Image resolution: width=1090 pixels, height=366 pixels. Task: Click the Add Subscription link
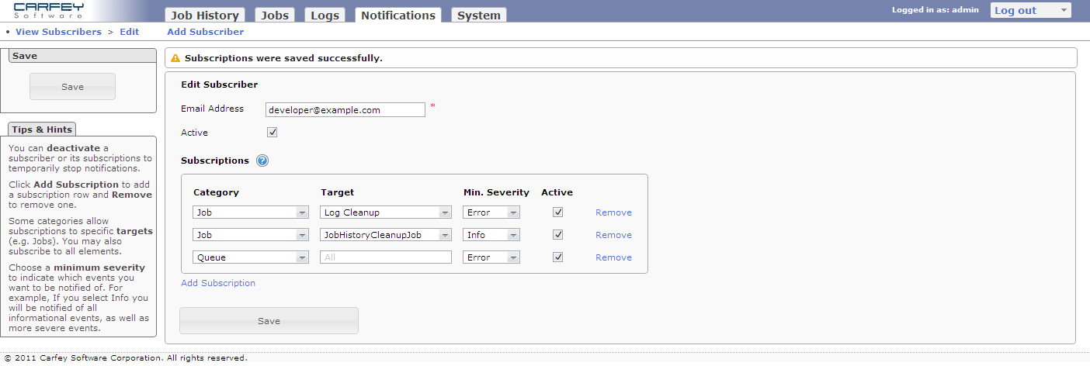(x=218, y=284)
